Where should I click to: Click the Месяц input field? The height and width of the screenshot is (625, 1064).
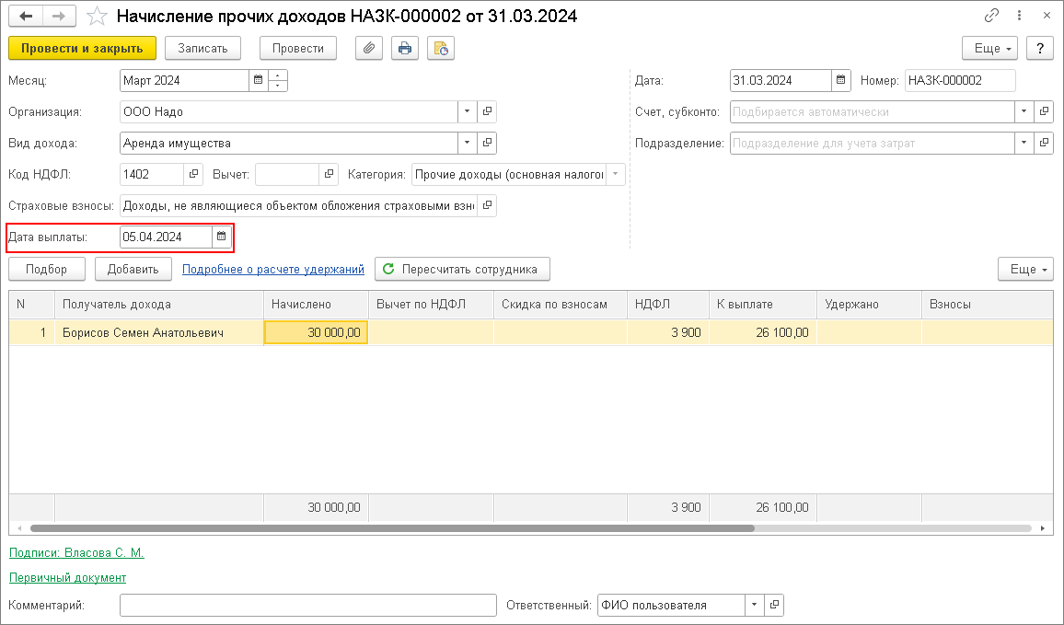(184, 80)
